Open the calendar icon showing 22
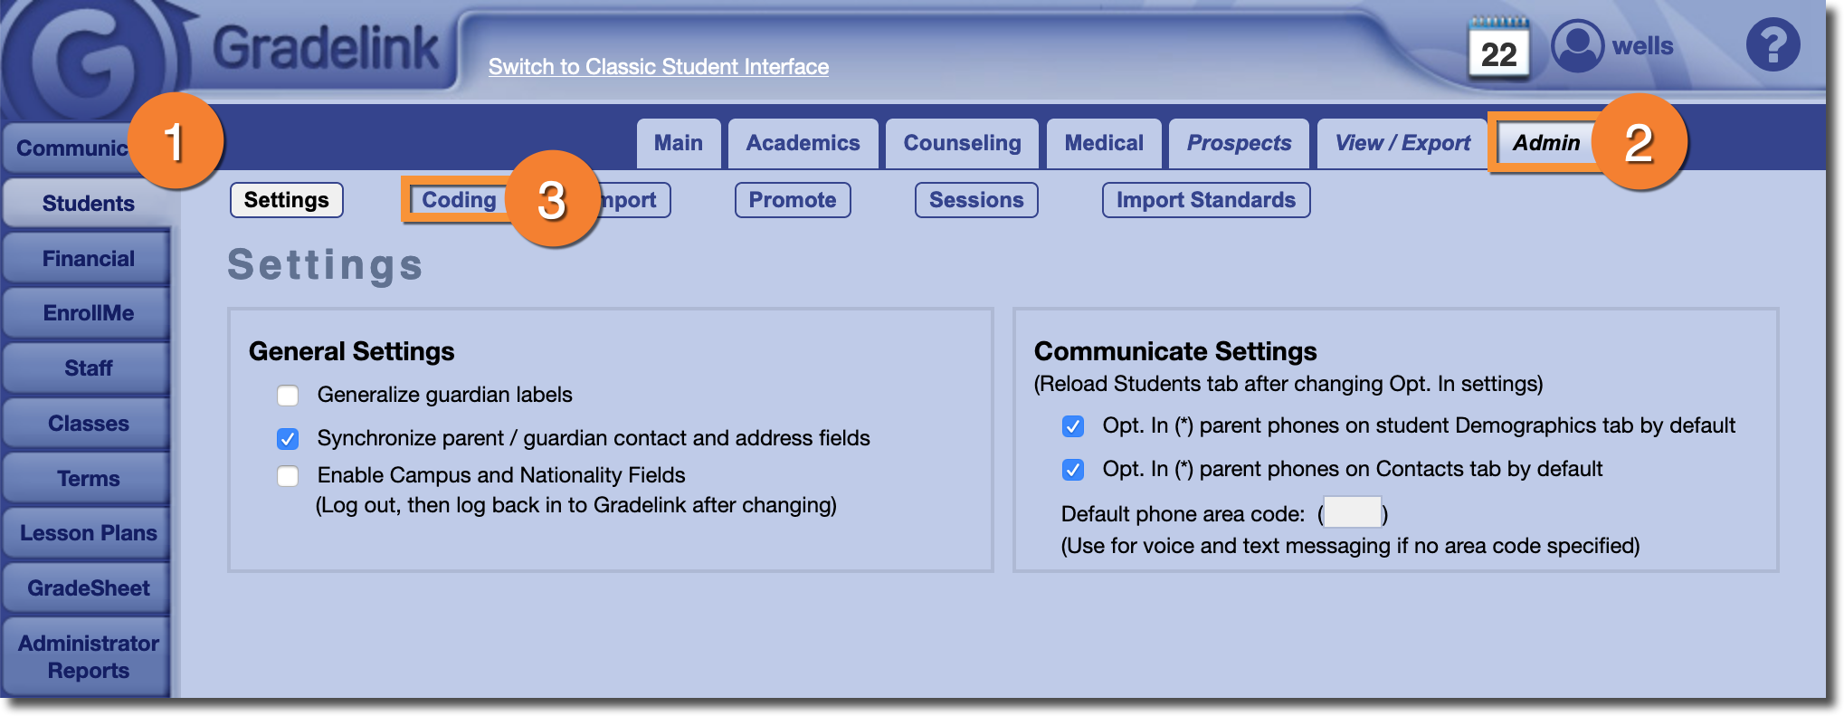The image size is (1844, 716). pyautogui.click(x=1498, y=49)
